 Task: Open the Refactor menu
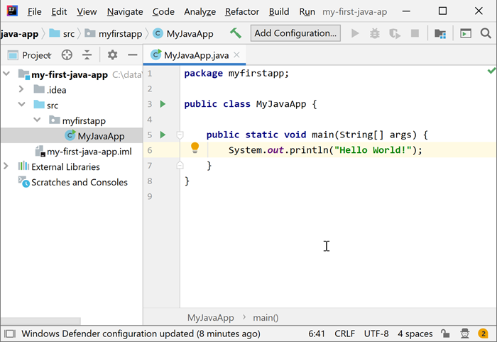pyautogui.click(x=242, y=12)
